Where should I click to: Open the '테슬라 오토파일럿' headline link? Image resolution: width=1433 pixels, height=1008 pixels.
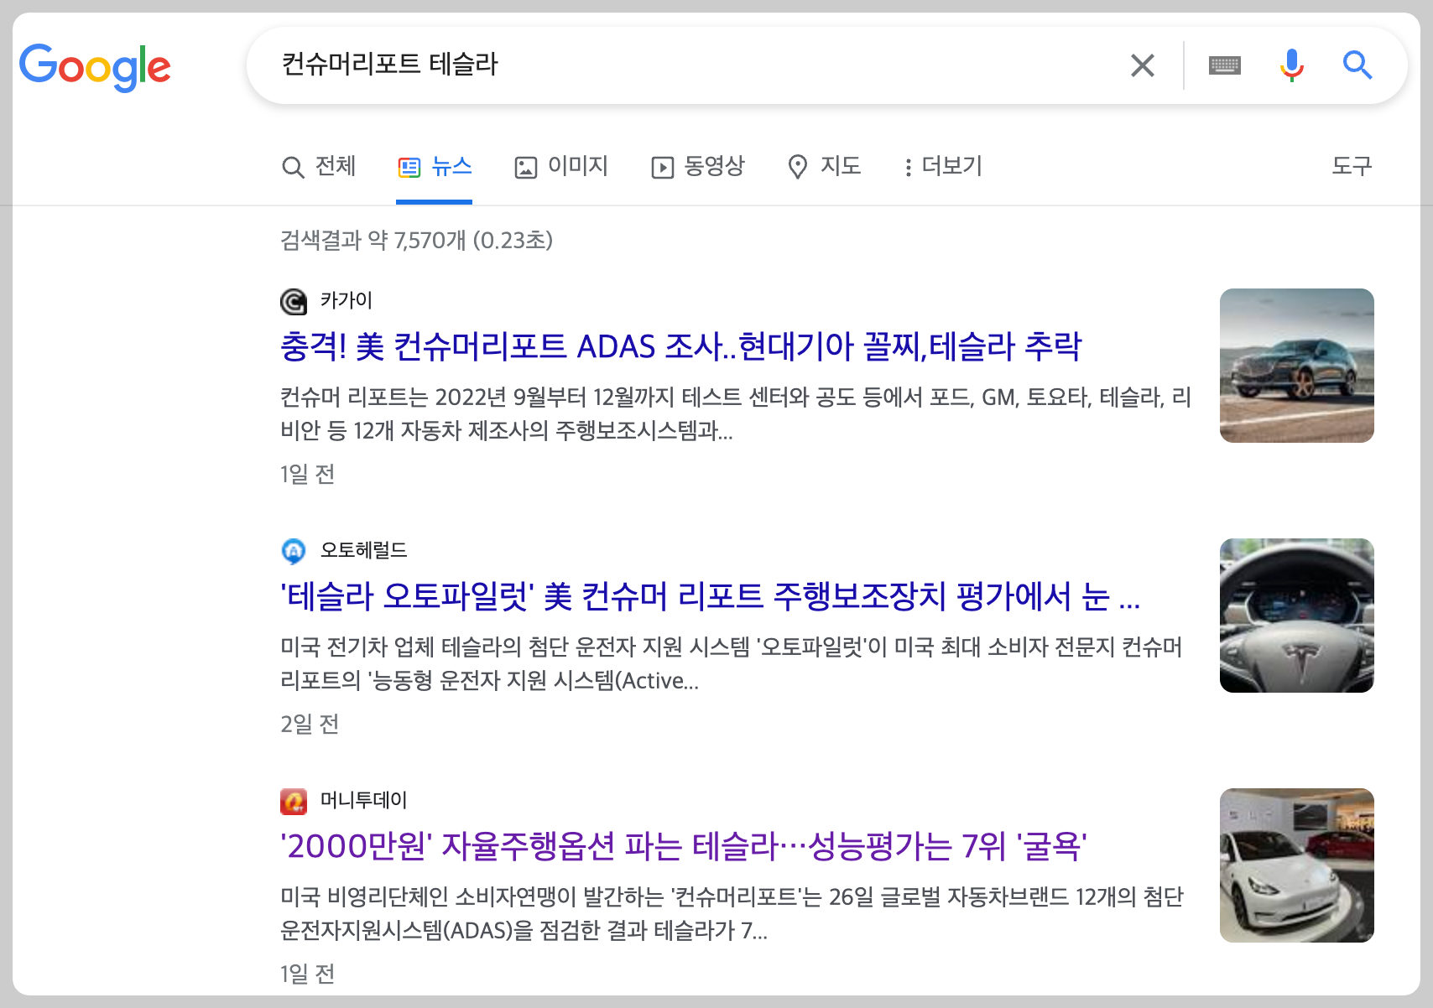710,596
